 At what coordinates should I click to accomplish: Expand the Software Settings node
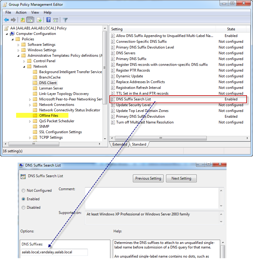(x=19, y=45)
